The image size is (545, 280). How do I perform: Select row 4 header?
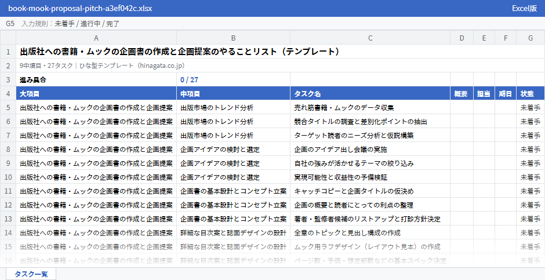click(8, 93)
